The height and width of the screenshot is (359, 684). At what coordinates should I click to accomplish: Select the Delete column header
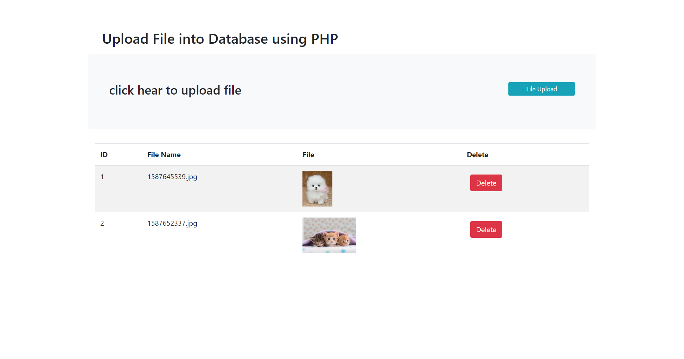click(477, 155)
